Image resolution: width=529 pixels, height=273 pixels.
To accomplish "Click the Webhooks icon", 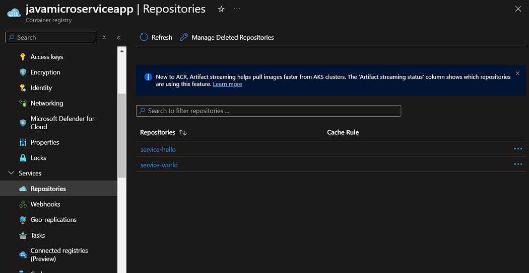I will pos(23,204).
